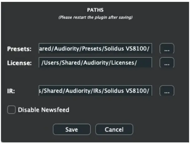The width and height of the screenshot is (190, 144).
Task: Click the ellipsis button beside License path
Action: pyautogui.click(x=167, y=63)
